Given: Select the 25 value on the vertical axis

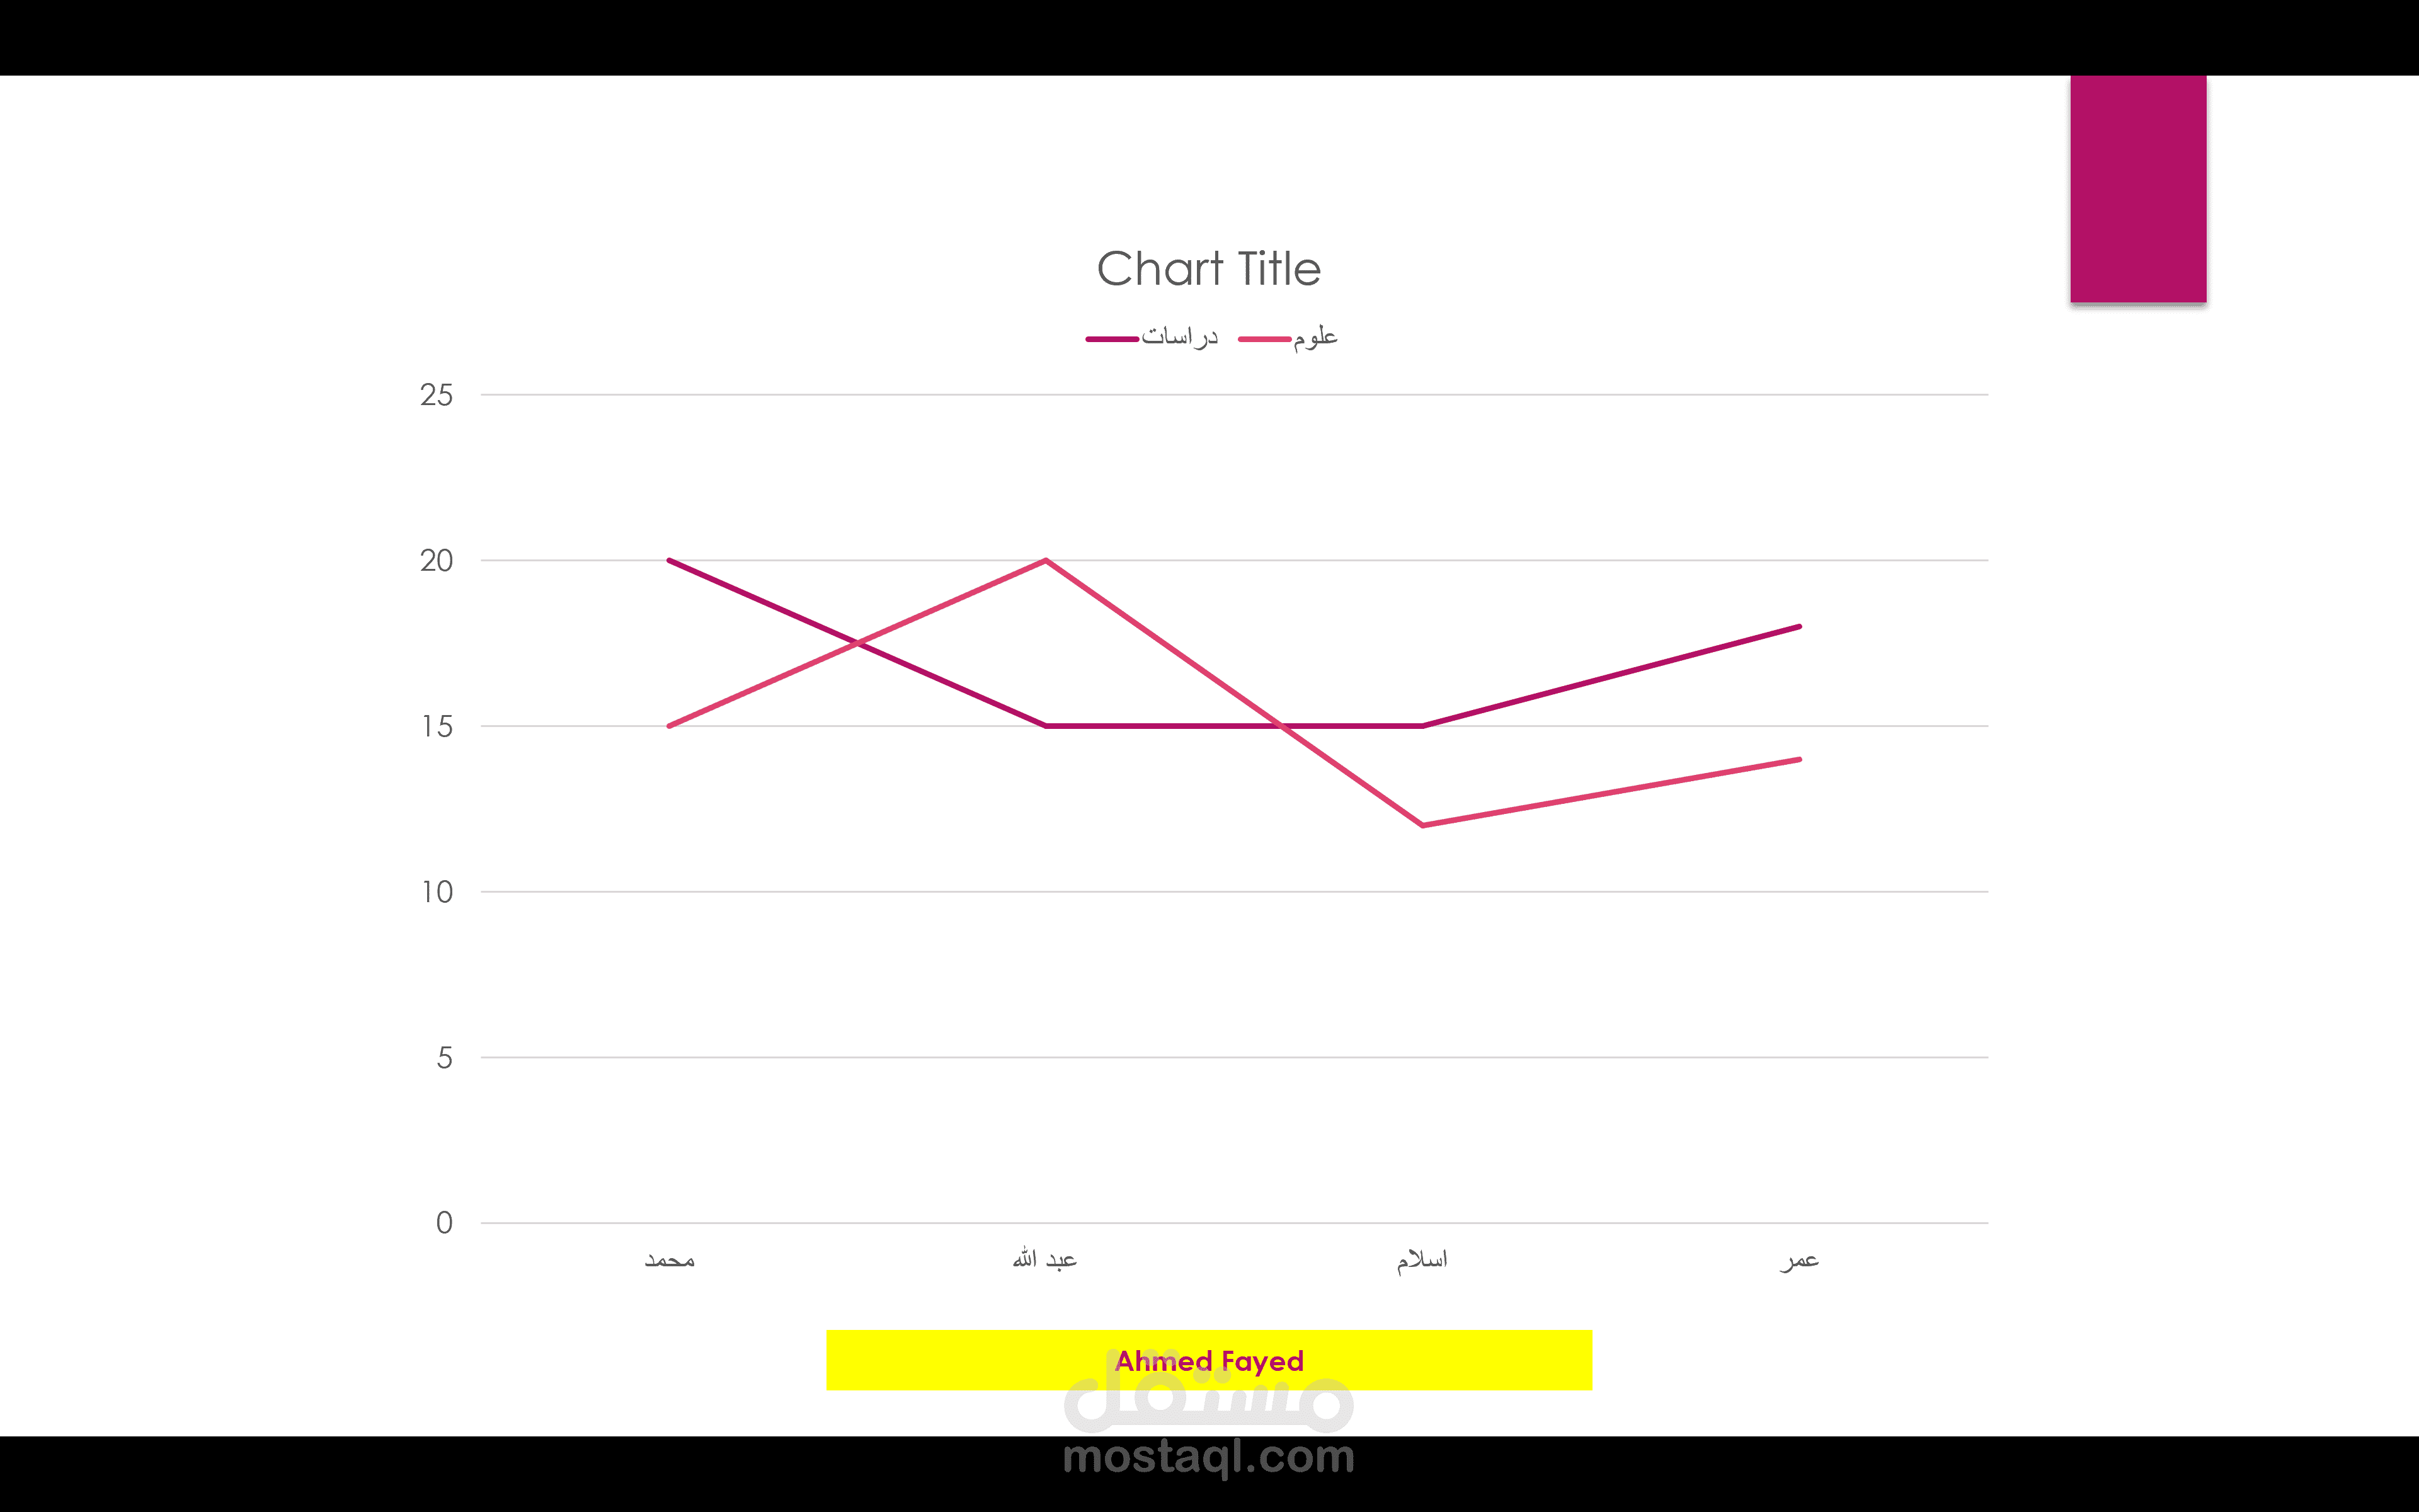Looking at the screenshot, I should [437, 395].
